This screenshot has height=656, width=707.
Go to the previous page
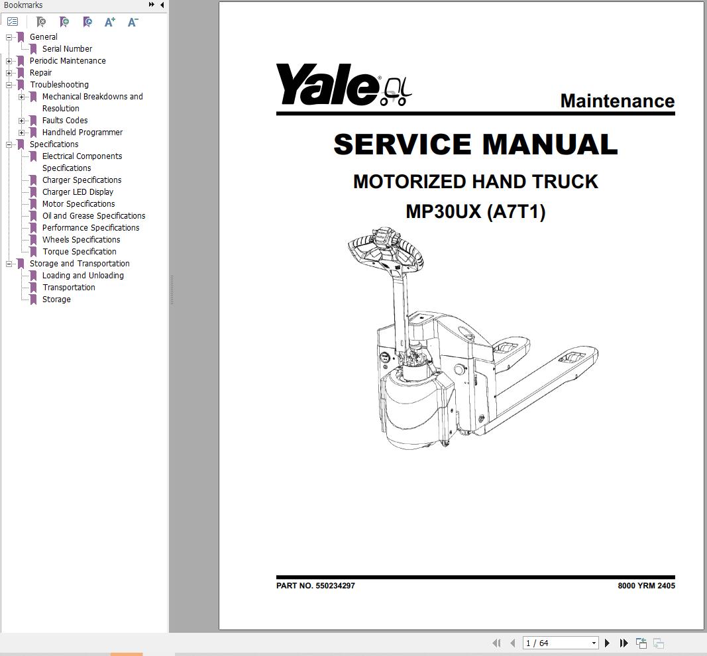tap(513, 643)
